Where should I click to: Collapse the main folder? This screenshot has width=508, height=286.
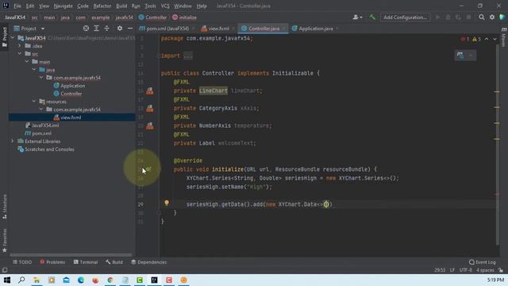tap(27, 62)
